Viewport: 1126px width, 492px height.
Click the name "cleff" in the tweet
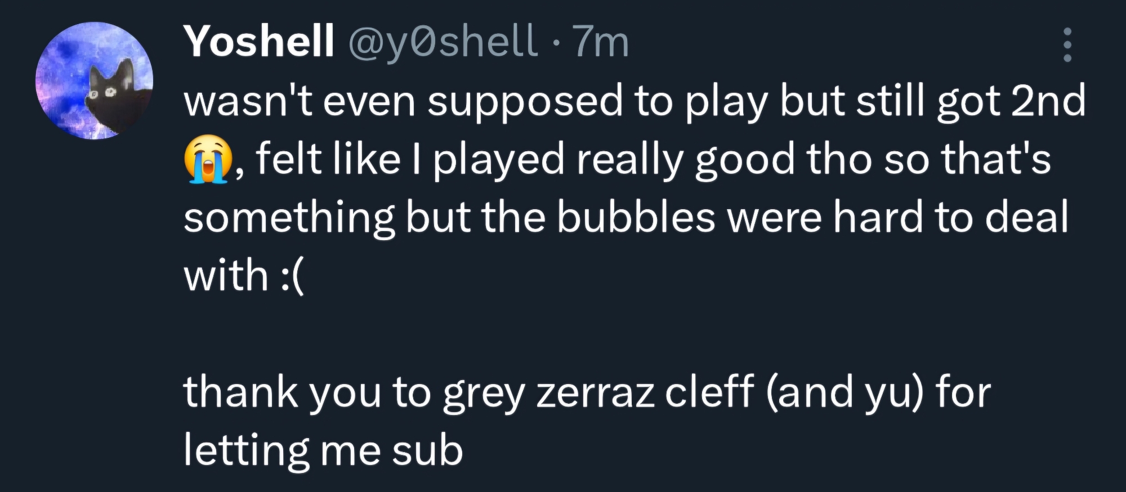click(x=709, y=392)
